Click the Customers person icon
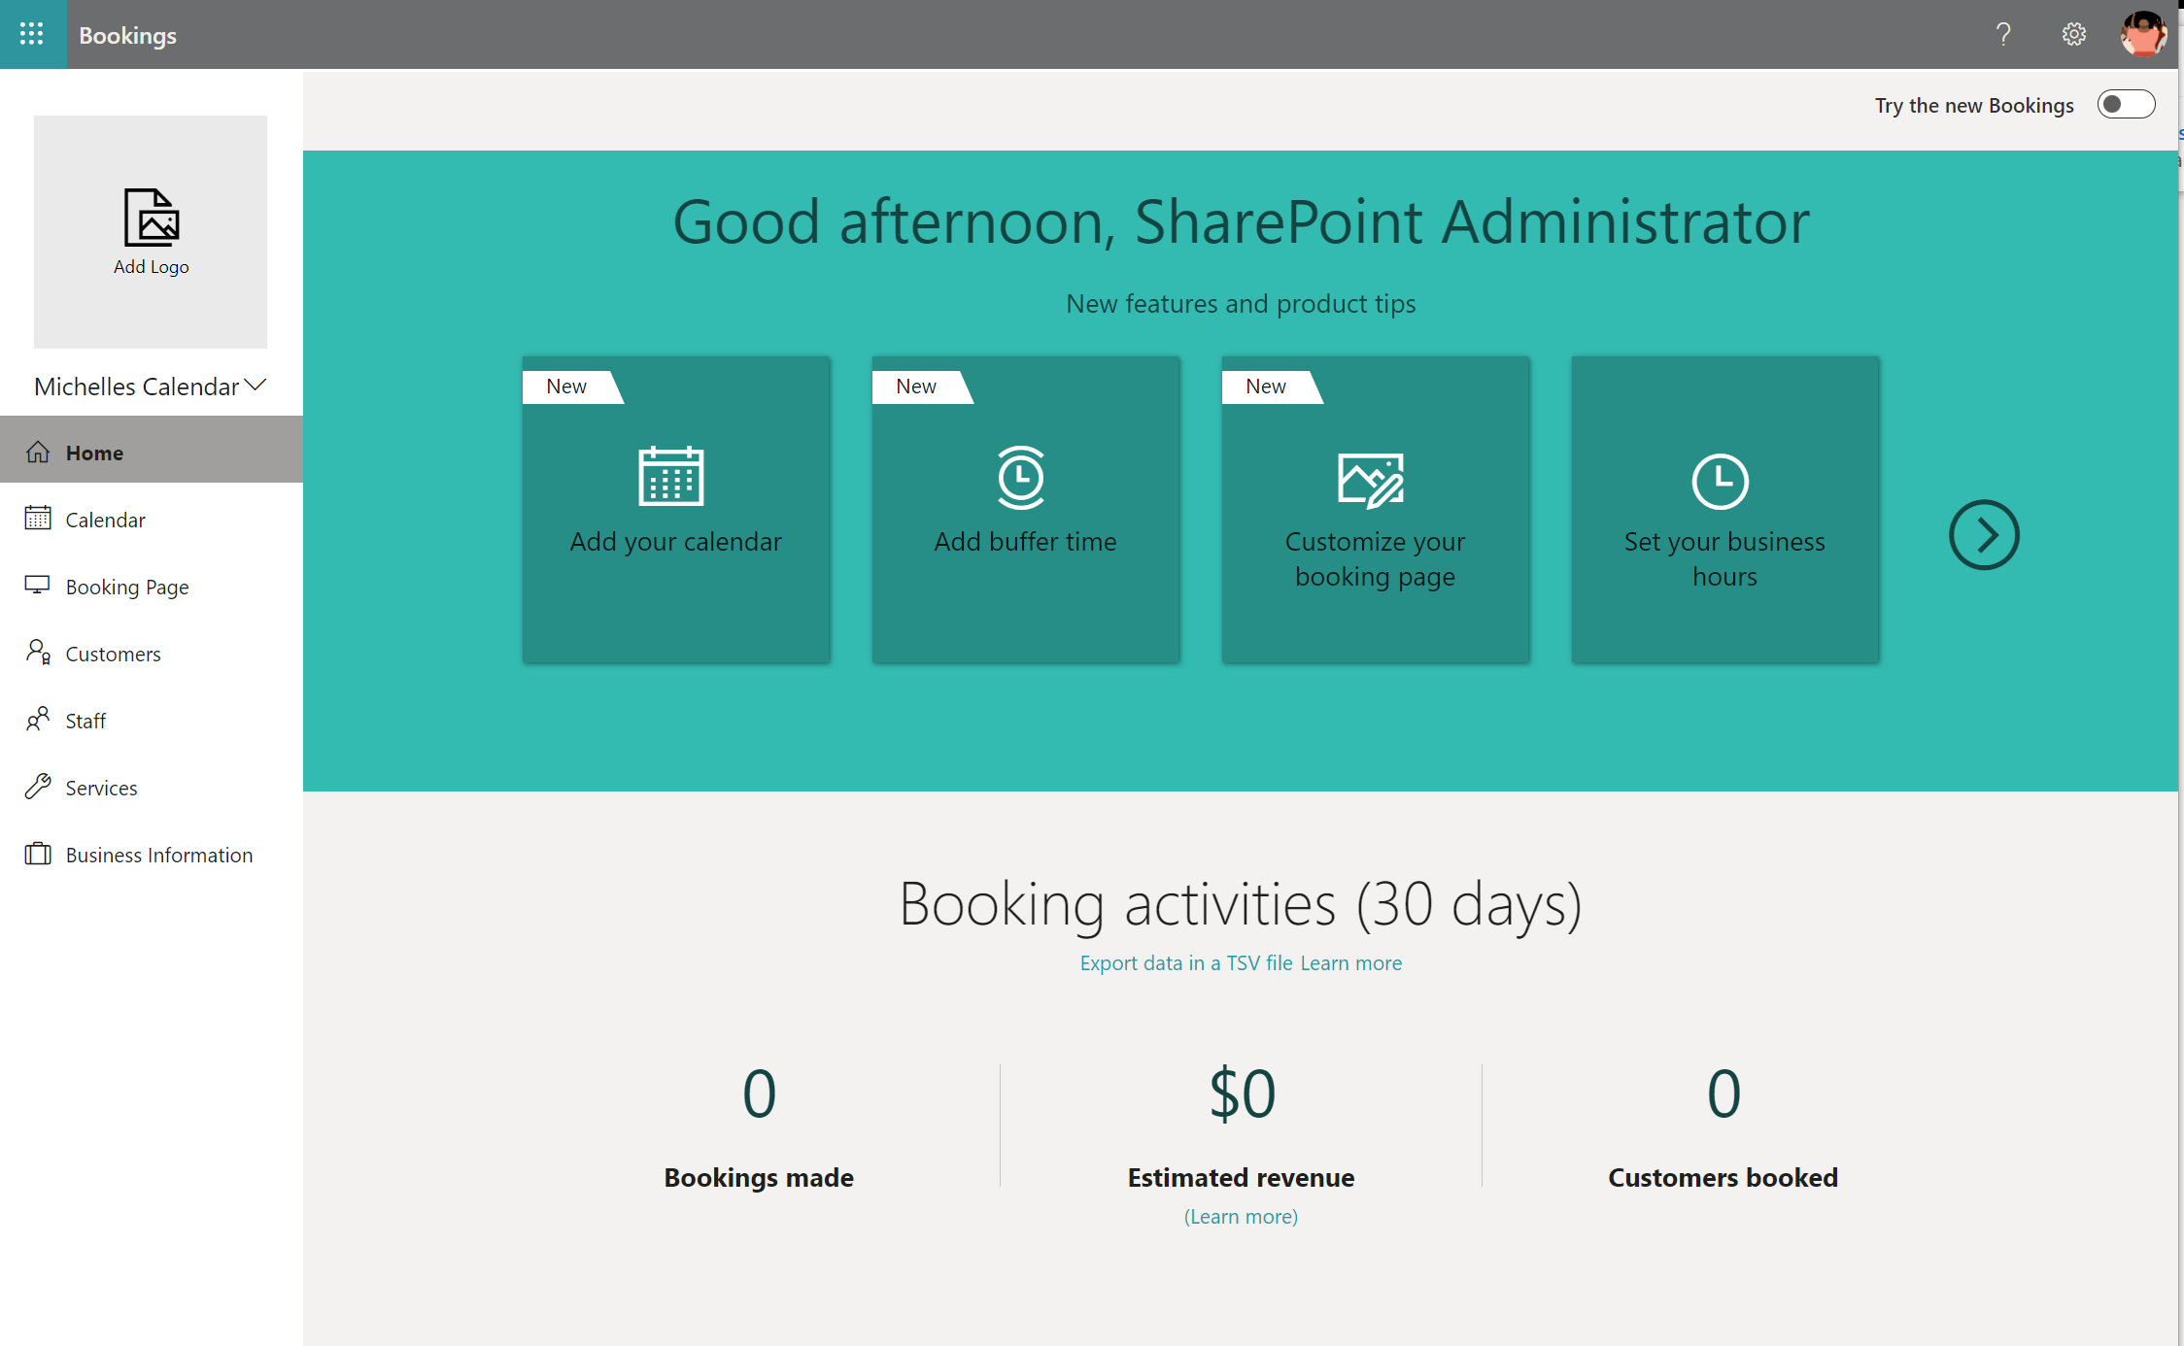Viewport: 2184px width, 1346px height. click(x=38, y=652)
